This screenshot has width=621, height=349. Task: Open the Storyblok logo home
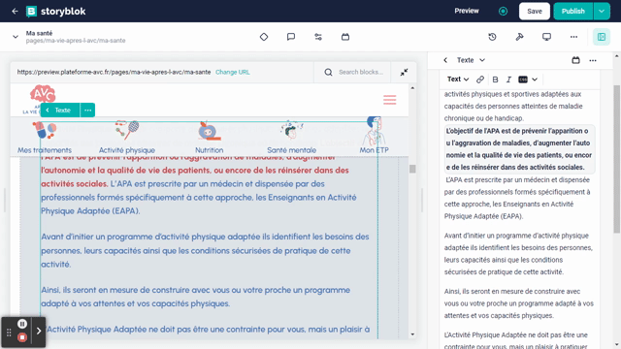pos(56,11)
